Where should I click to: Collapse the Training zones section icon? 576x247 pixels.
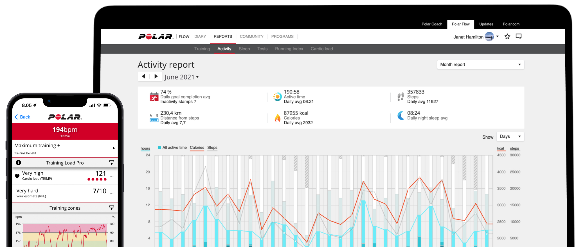point(111,208)
